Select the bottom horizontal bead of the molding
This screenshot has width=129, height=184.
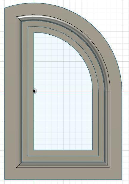point(63,165)
